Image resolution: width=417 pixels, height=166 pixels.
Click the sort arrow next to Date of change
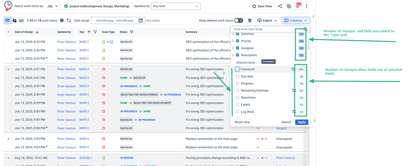coord(37,32)
